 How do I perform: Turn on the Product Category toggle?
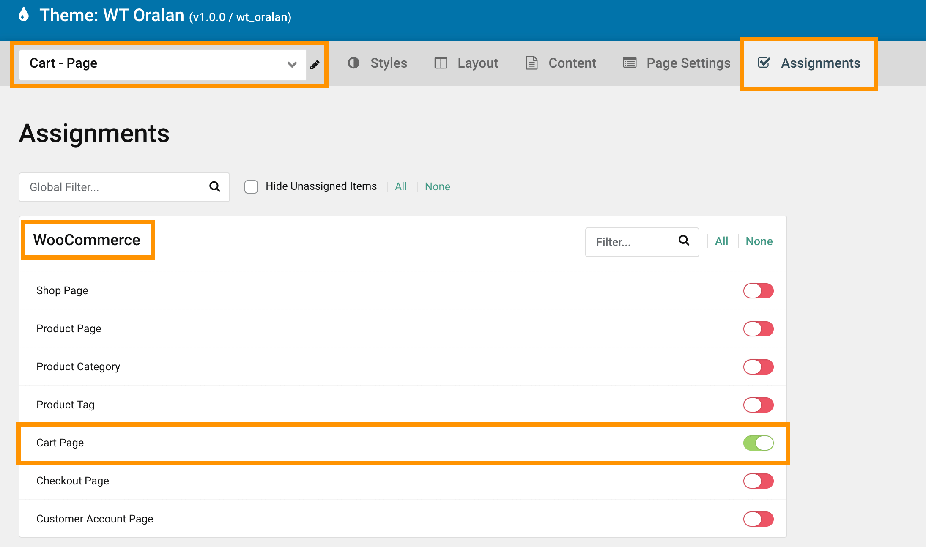(x=759, y=367)
